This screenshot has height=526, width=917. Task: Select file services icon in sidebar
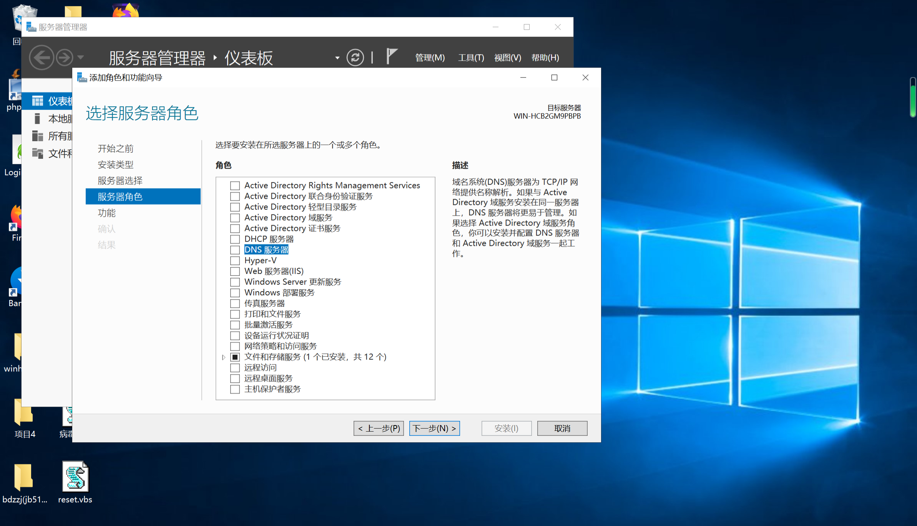pos(37,153)
